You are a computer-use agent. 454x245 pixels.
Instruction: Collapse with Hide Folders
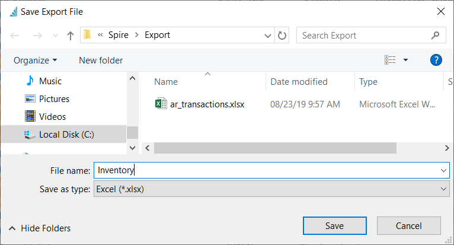pos(40,228)
